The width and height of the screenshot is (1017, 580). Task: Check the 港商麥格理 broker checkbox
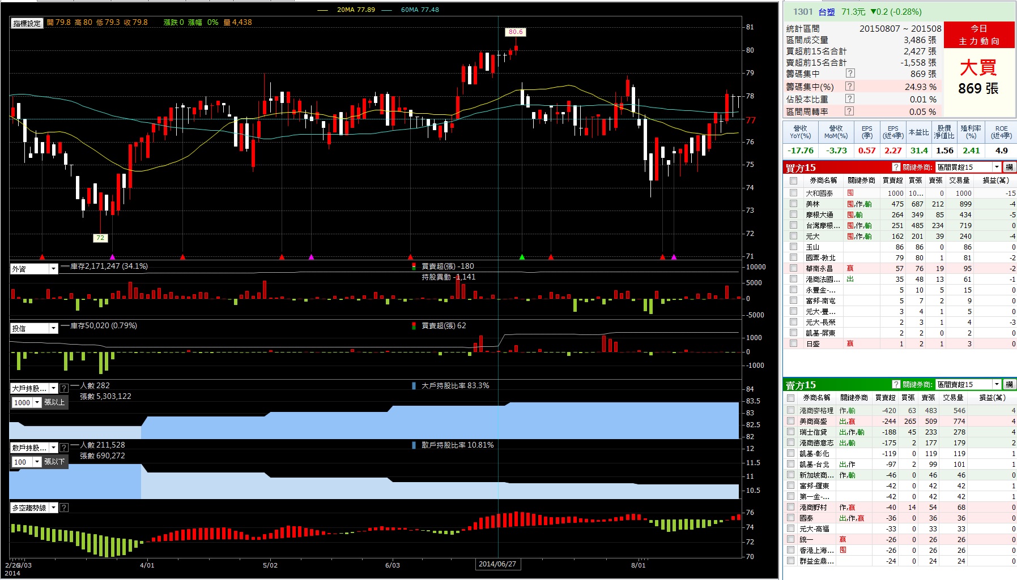coord(791,410)
